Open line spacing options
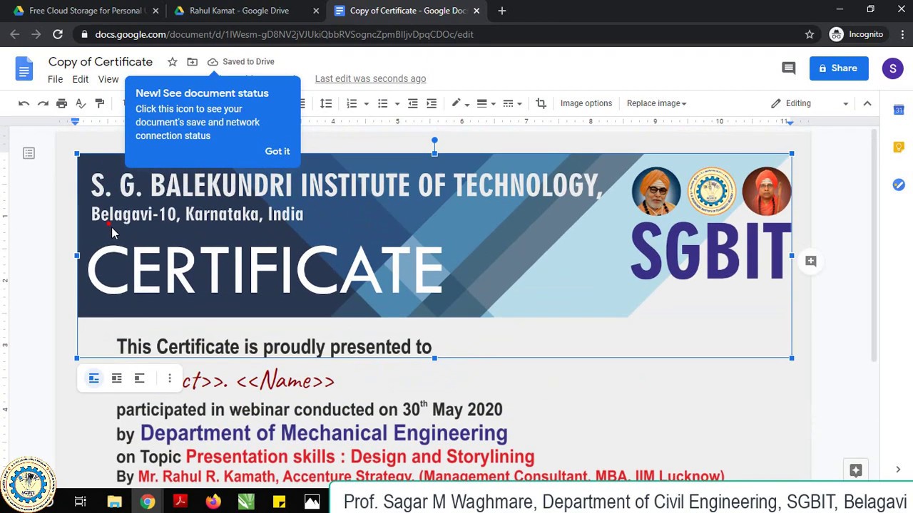Screen dimensions: 913x513 pyautogui.click(x=326, y=103)
